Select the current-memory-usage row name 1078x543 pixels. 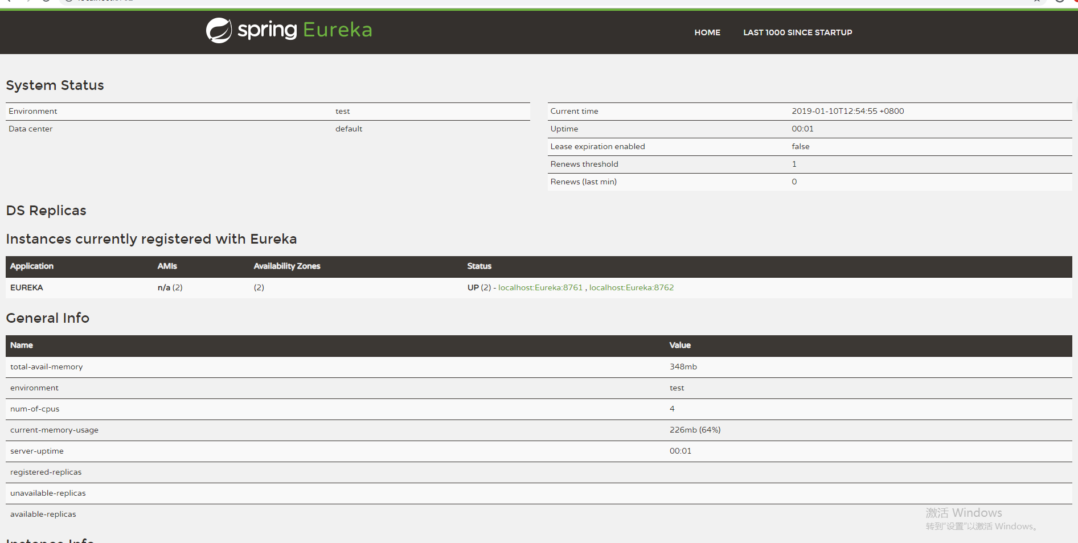click(x=54, y=430)
